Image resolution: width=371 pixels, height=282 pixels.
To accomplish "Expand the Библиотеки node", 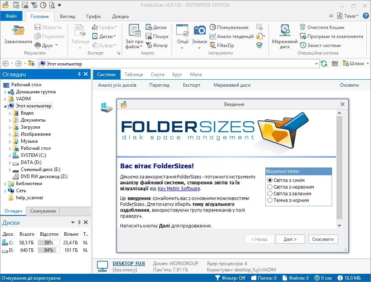I will [5, 184].
